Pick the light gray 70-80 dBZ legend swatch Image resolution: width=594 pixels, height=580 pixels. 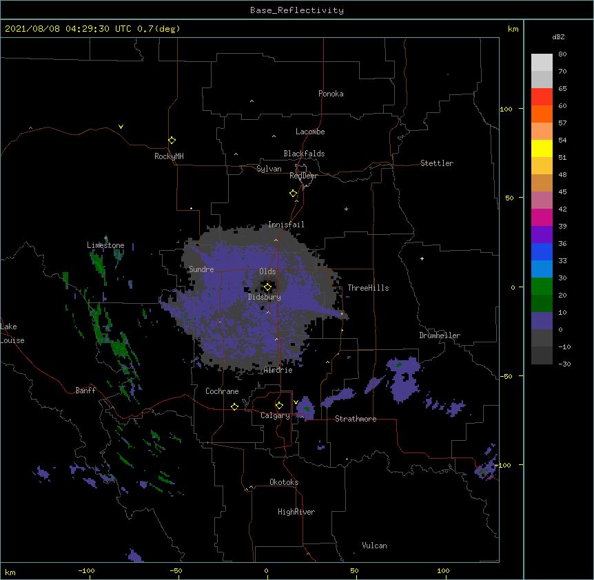542,63
